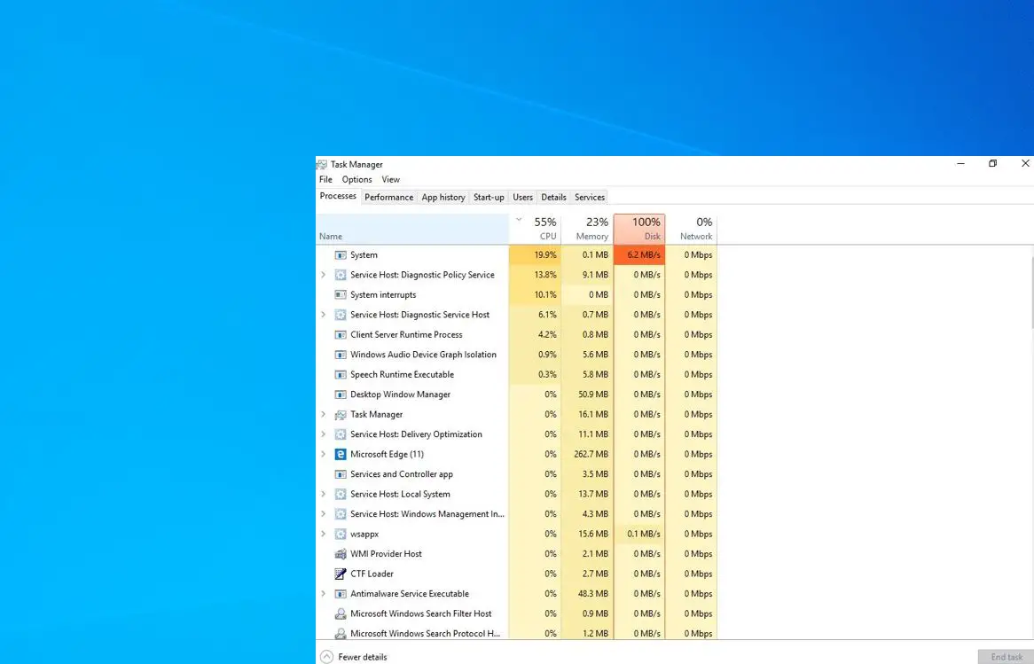This screenshot has height=664, width=1034.
Task: Click the Services and Controller app icon
Action: [x=341, y=474]
